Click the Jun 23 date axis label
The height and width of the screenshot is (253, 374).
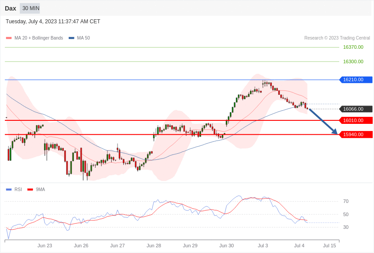[x=44, y=246]
